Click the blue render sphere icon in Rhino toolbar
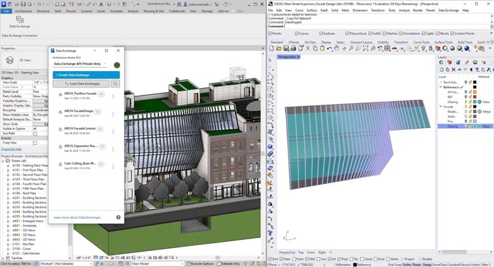This screenshot has height=267, width=494. coord(467,48)
